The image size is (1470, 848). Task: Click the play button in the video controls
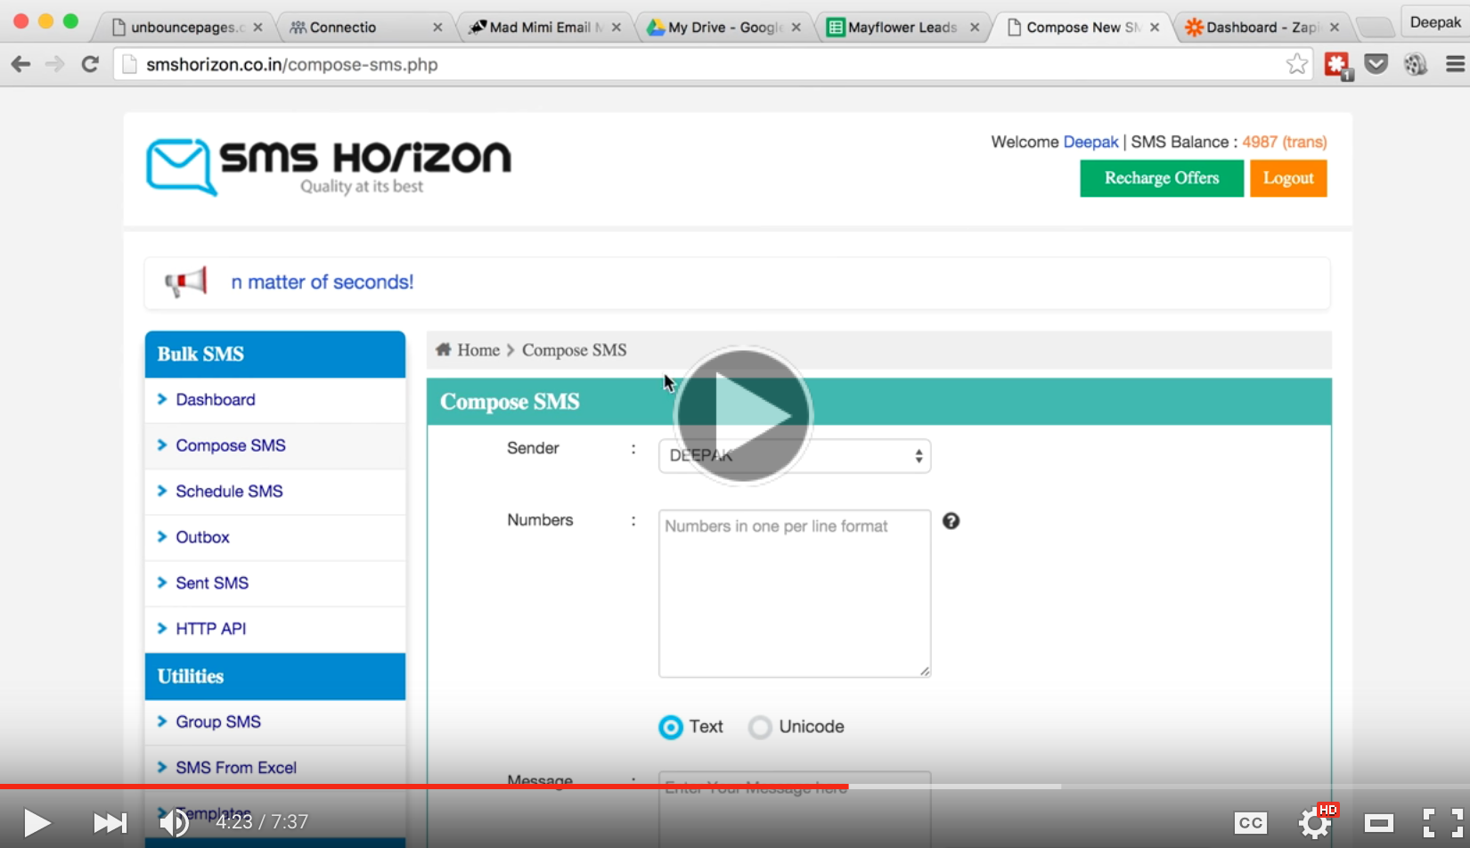[37, 822]
